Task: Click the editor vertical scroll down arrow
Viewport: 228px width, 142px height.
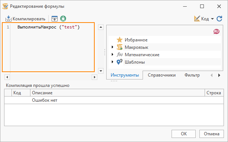Action: point(101,71)
